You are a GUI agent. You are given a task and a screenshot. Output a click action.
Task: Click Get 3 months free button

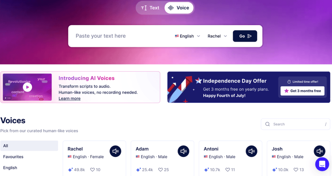[302, 91]
